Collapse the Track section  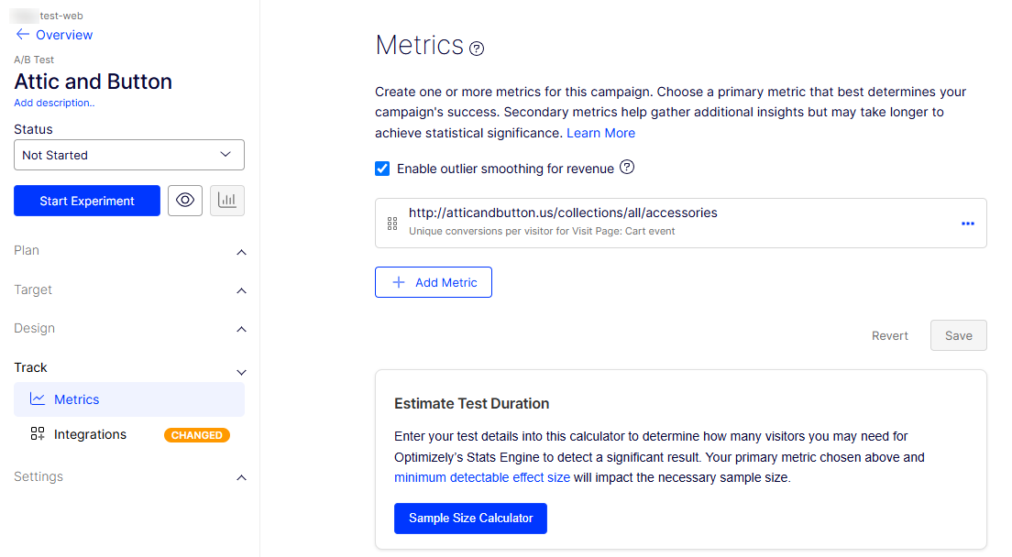point(129,368)
